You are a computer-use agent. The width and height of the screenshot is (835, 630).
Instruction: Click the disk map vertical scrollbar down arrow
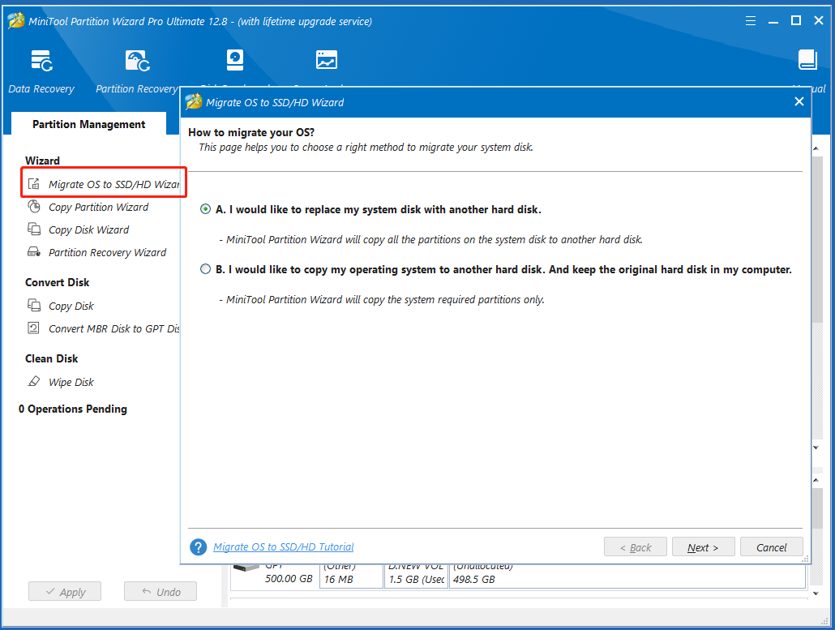point(817,594)
